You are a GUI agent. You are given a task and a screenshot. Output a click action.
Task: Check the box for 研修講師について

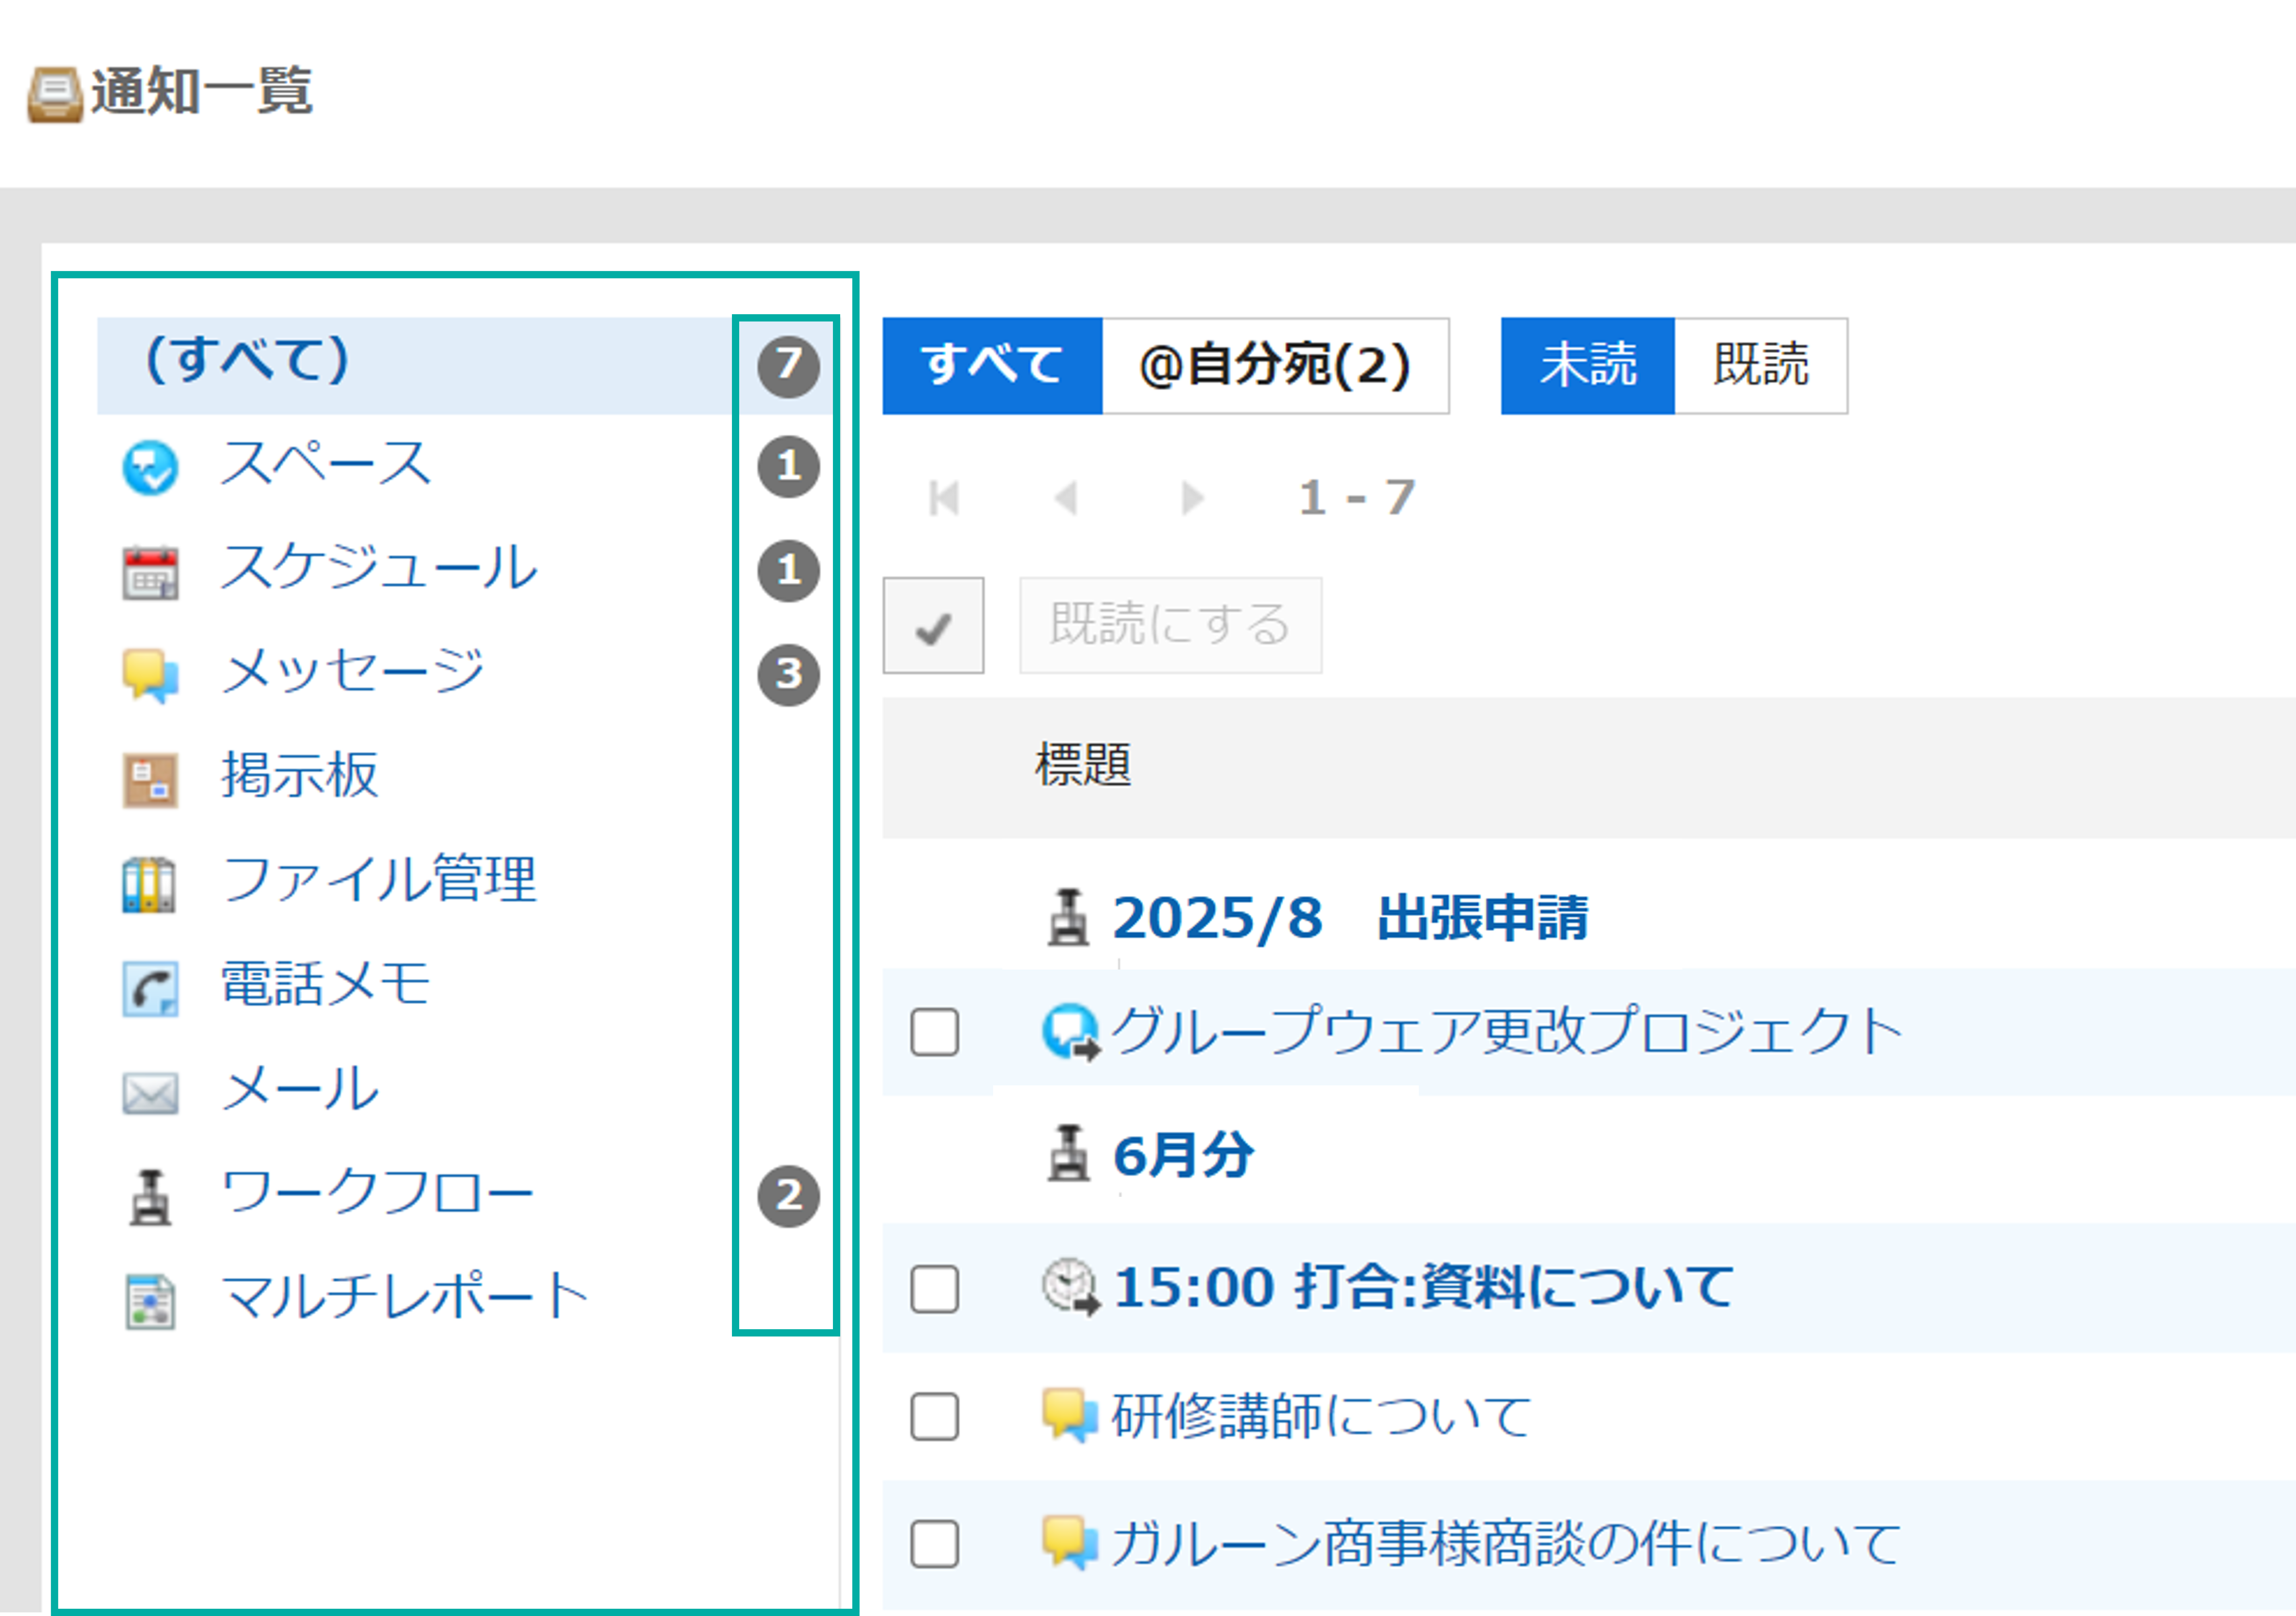tap(935, 1417)
